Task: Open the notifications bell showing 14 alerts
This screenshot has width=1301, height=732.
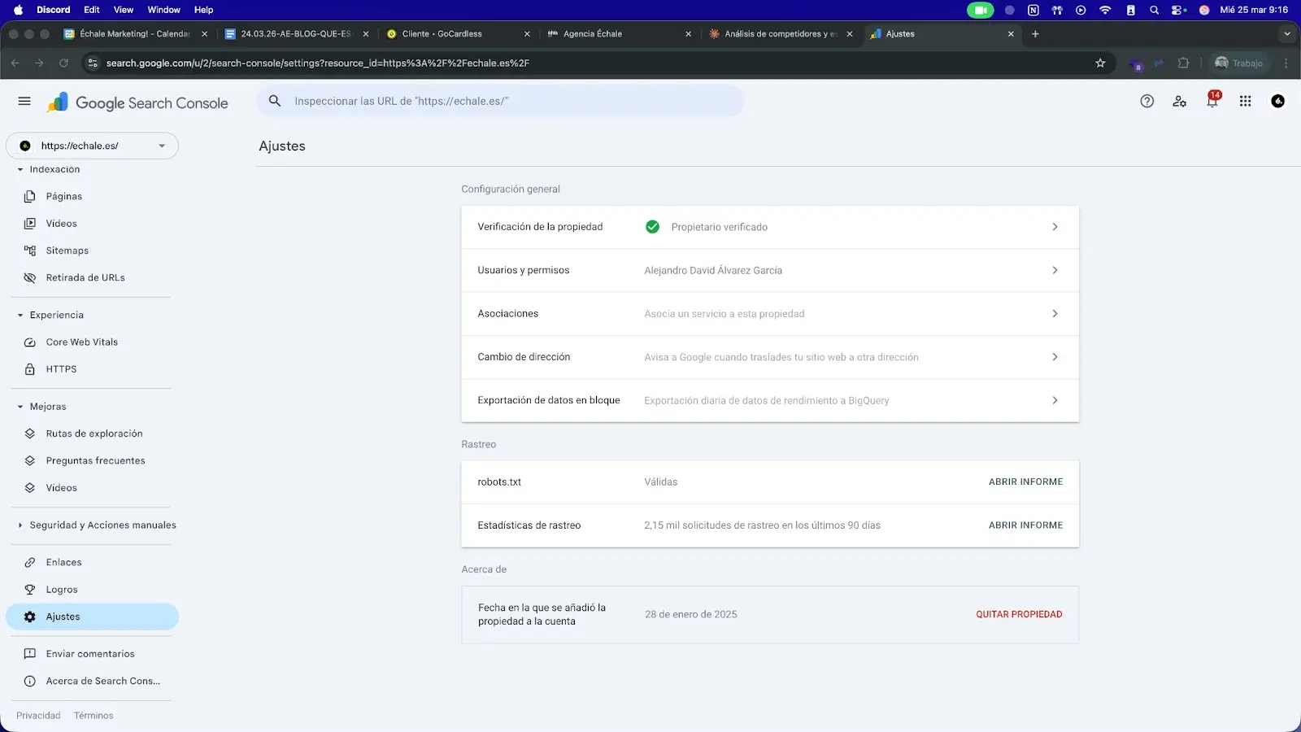Action: coord(1212,102)
